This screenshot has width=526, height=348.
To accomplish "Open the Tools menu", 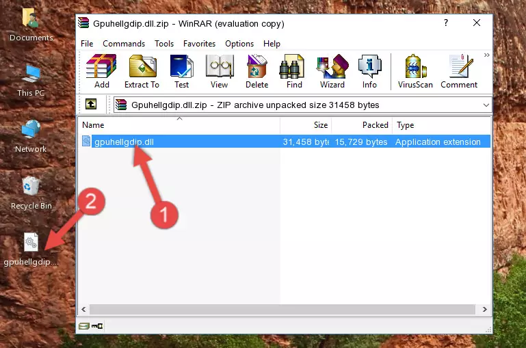I will click(164, 44).
